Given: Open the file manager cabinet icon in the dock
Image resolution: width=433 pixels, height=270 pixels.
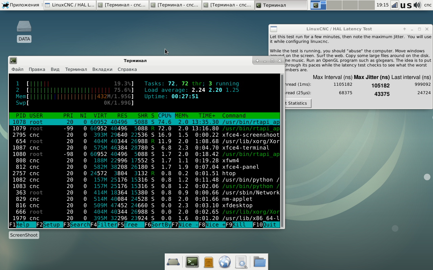Looking at the screenshot, I should pyautogui.click(x=209, y=262).
